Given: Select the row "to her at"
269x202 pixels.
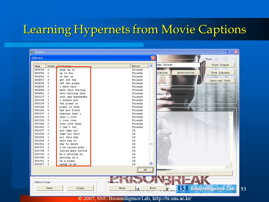Looking at the screenshot, I should (91, 76).
